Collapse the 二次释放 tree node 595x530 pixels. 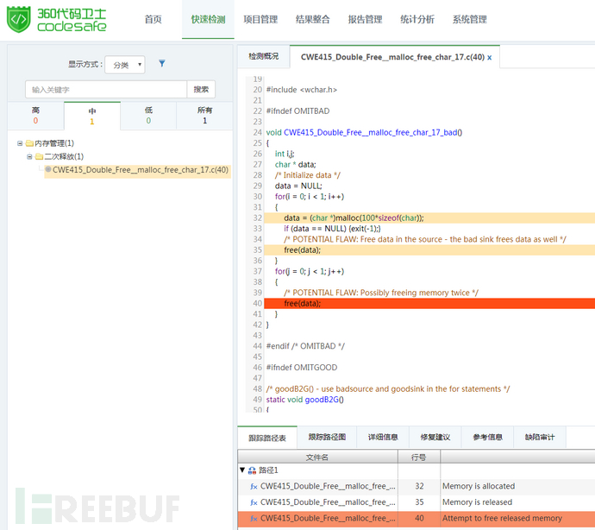[29, 156]
